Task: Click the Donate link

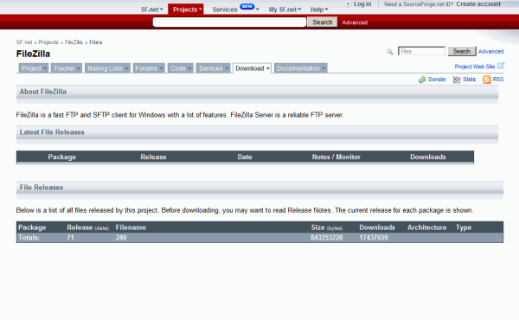Action: pyautogui.click(x=437, y=80)
